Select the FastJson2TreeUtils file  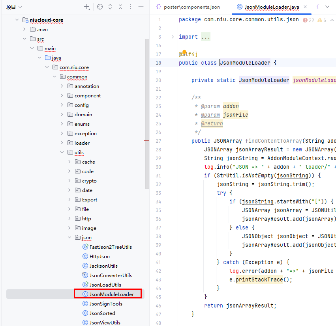[110, 247]
